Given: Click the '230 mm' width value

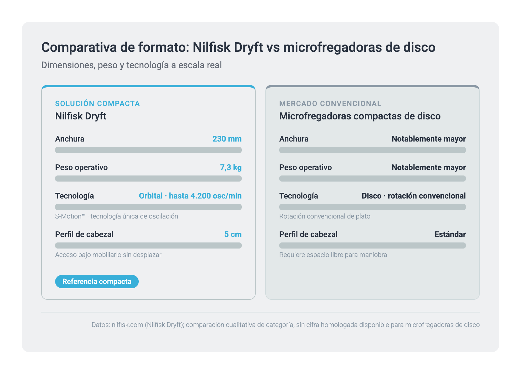Looking at the screenshot, I should 227,139.
